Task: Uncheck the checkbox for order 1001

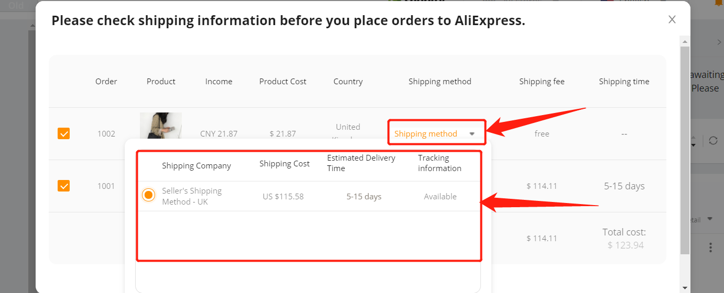Action: [x=63, y=186]
